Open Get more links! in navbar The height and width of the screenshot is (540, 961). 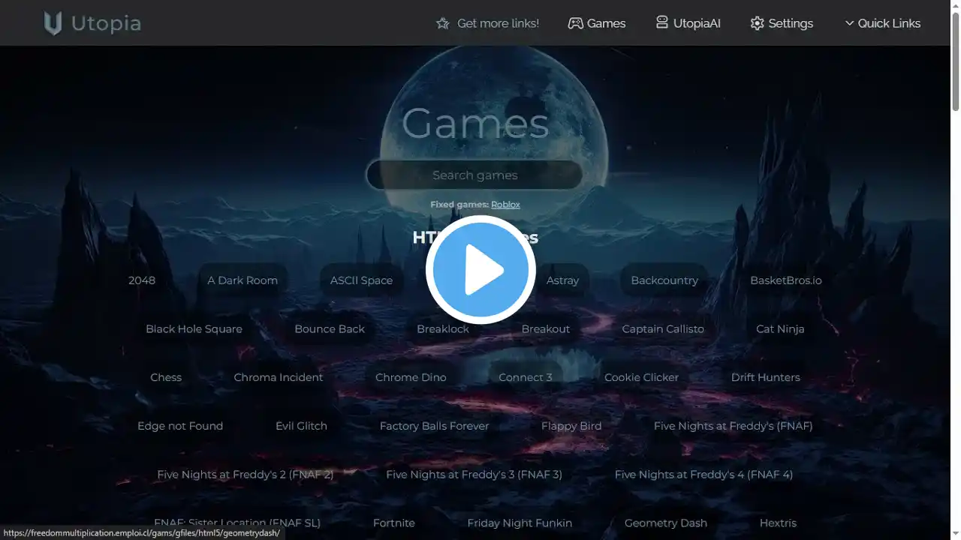[487, 23]
